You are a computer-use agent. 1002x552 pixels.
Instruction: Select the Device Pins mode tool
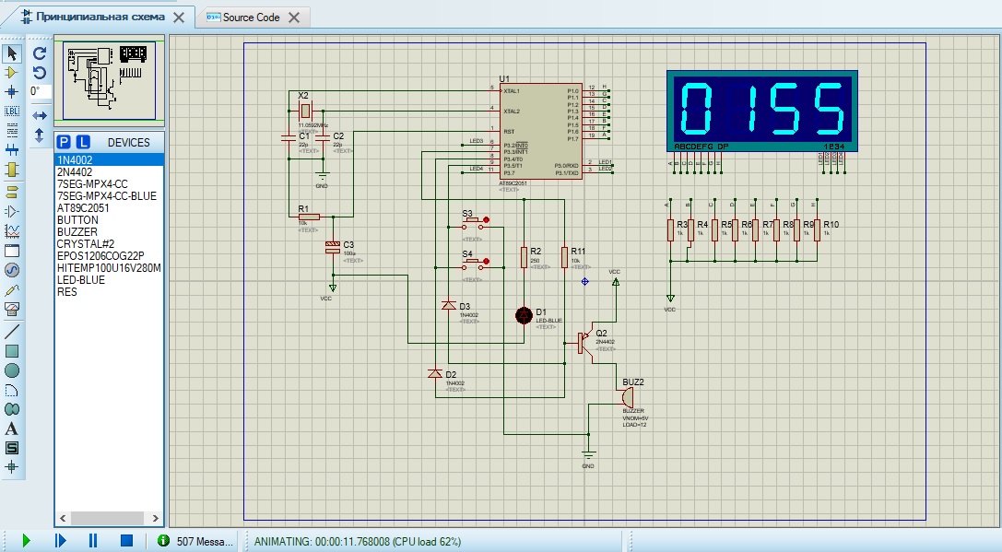pyautogui.click(x=11, y=211)
